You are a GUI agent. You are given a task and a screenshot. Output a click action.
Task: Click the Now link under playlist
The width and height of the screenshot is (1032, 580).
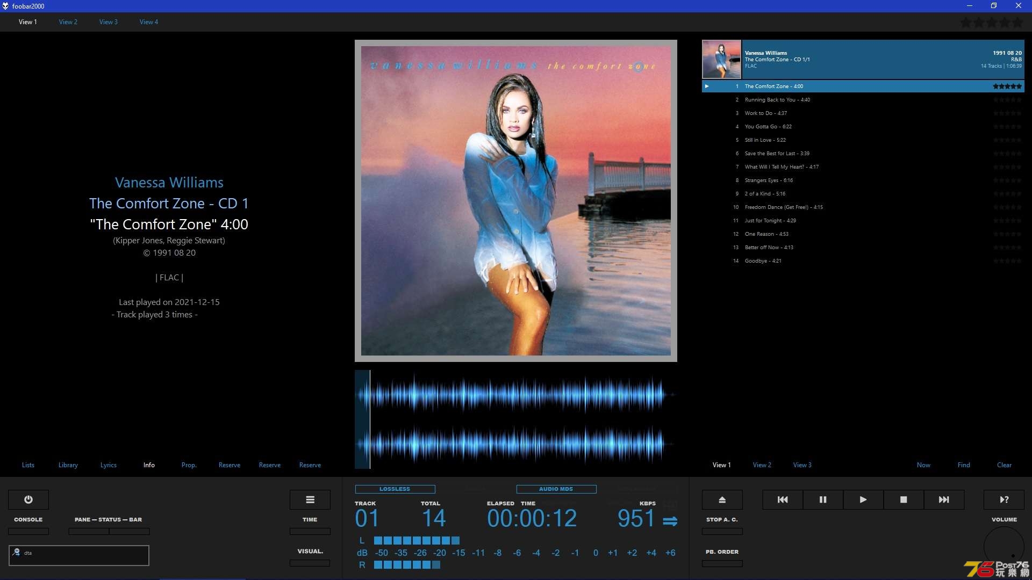point(923,465)
